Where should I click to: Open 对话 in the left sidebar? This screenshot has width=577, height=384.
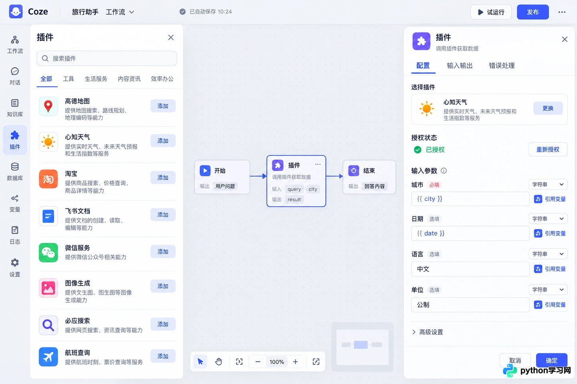click(15, 76)
